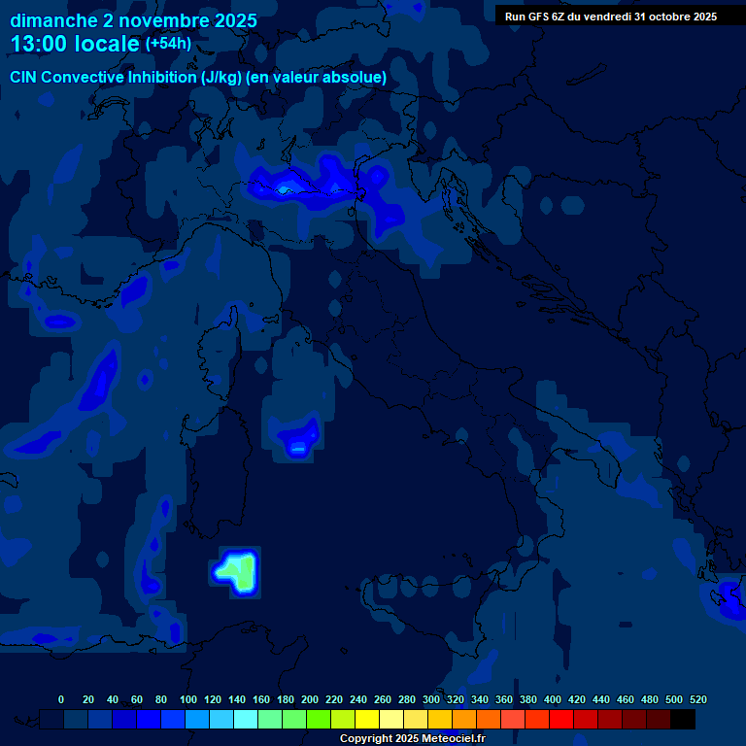Select the '13:00 locale' time label
746x746 pixels.
pos(75,45)
